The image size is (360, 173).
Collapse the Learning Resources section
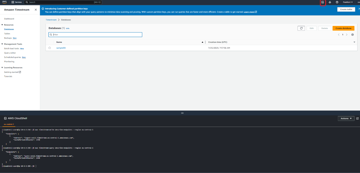point(2,67)
